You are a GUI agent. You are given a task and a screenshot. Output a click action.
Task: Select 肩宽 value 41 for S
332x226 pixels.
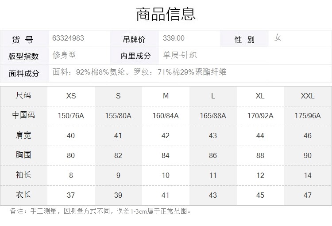pyautogui.click(x=118, y=136)
